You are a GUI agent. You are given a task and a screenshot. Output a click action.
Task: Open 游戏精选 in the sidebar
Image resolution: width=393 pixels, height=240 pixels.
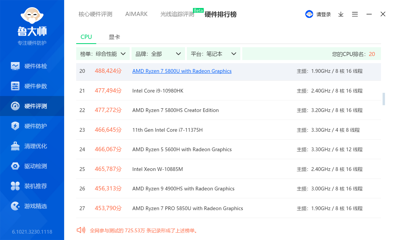[x=32, y=206]
